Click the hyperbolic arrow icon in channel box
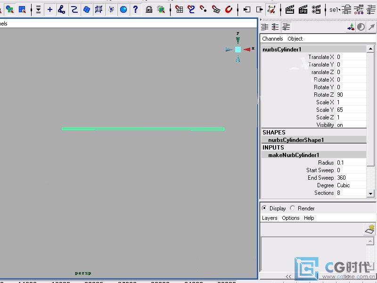 point(371,27)
